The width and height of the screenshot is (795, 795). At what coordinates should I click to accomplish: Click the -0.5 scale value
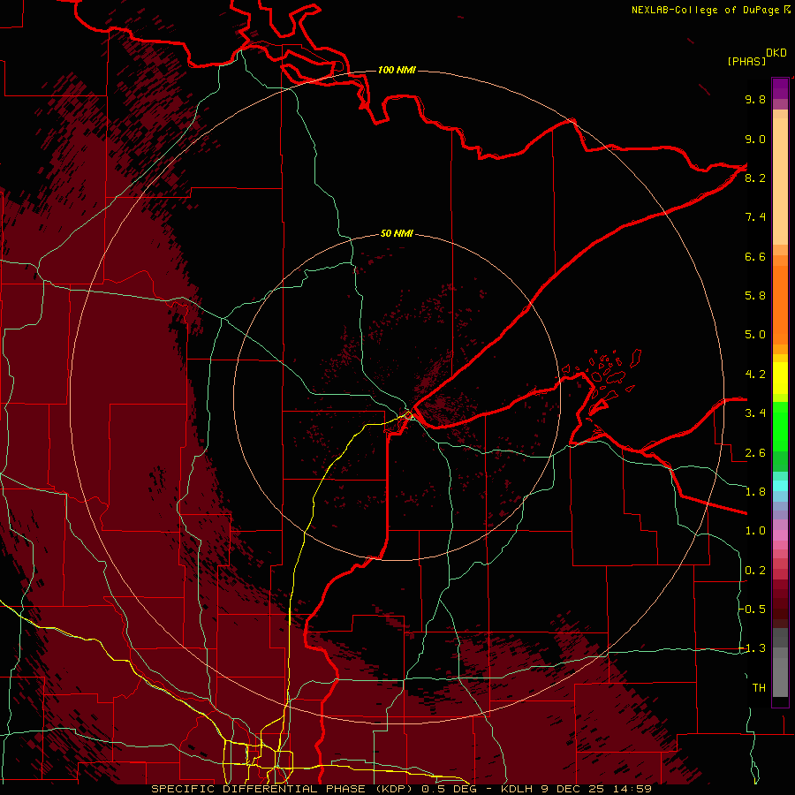point(753,609)
